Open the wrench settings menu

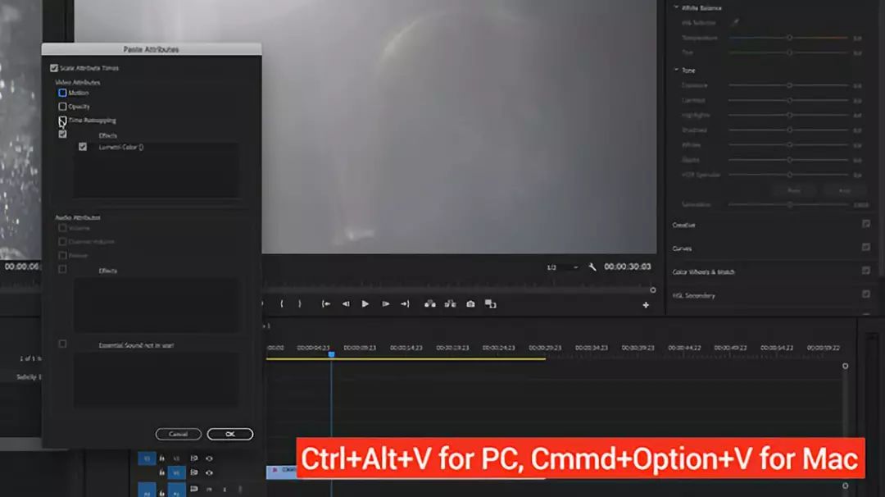pyautogui.click(x=592, y=267)
